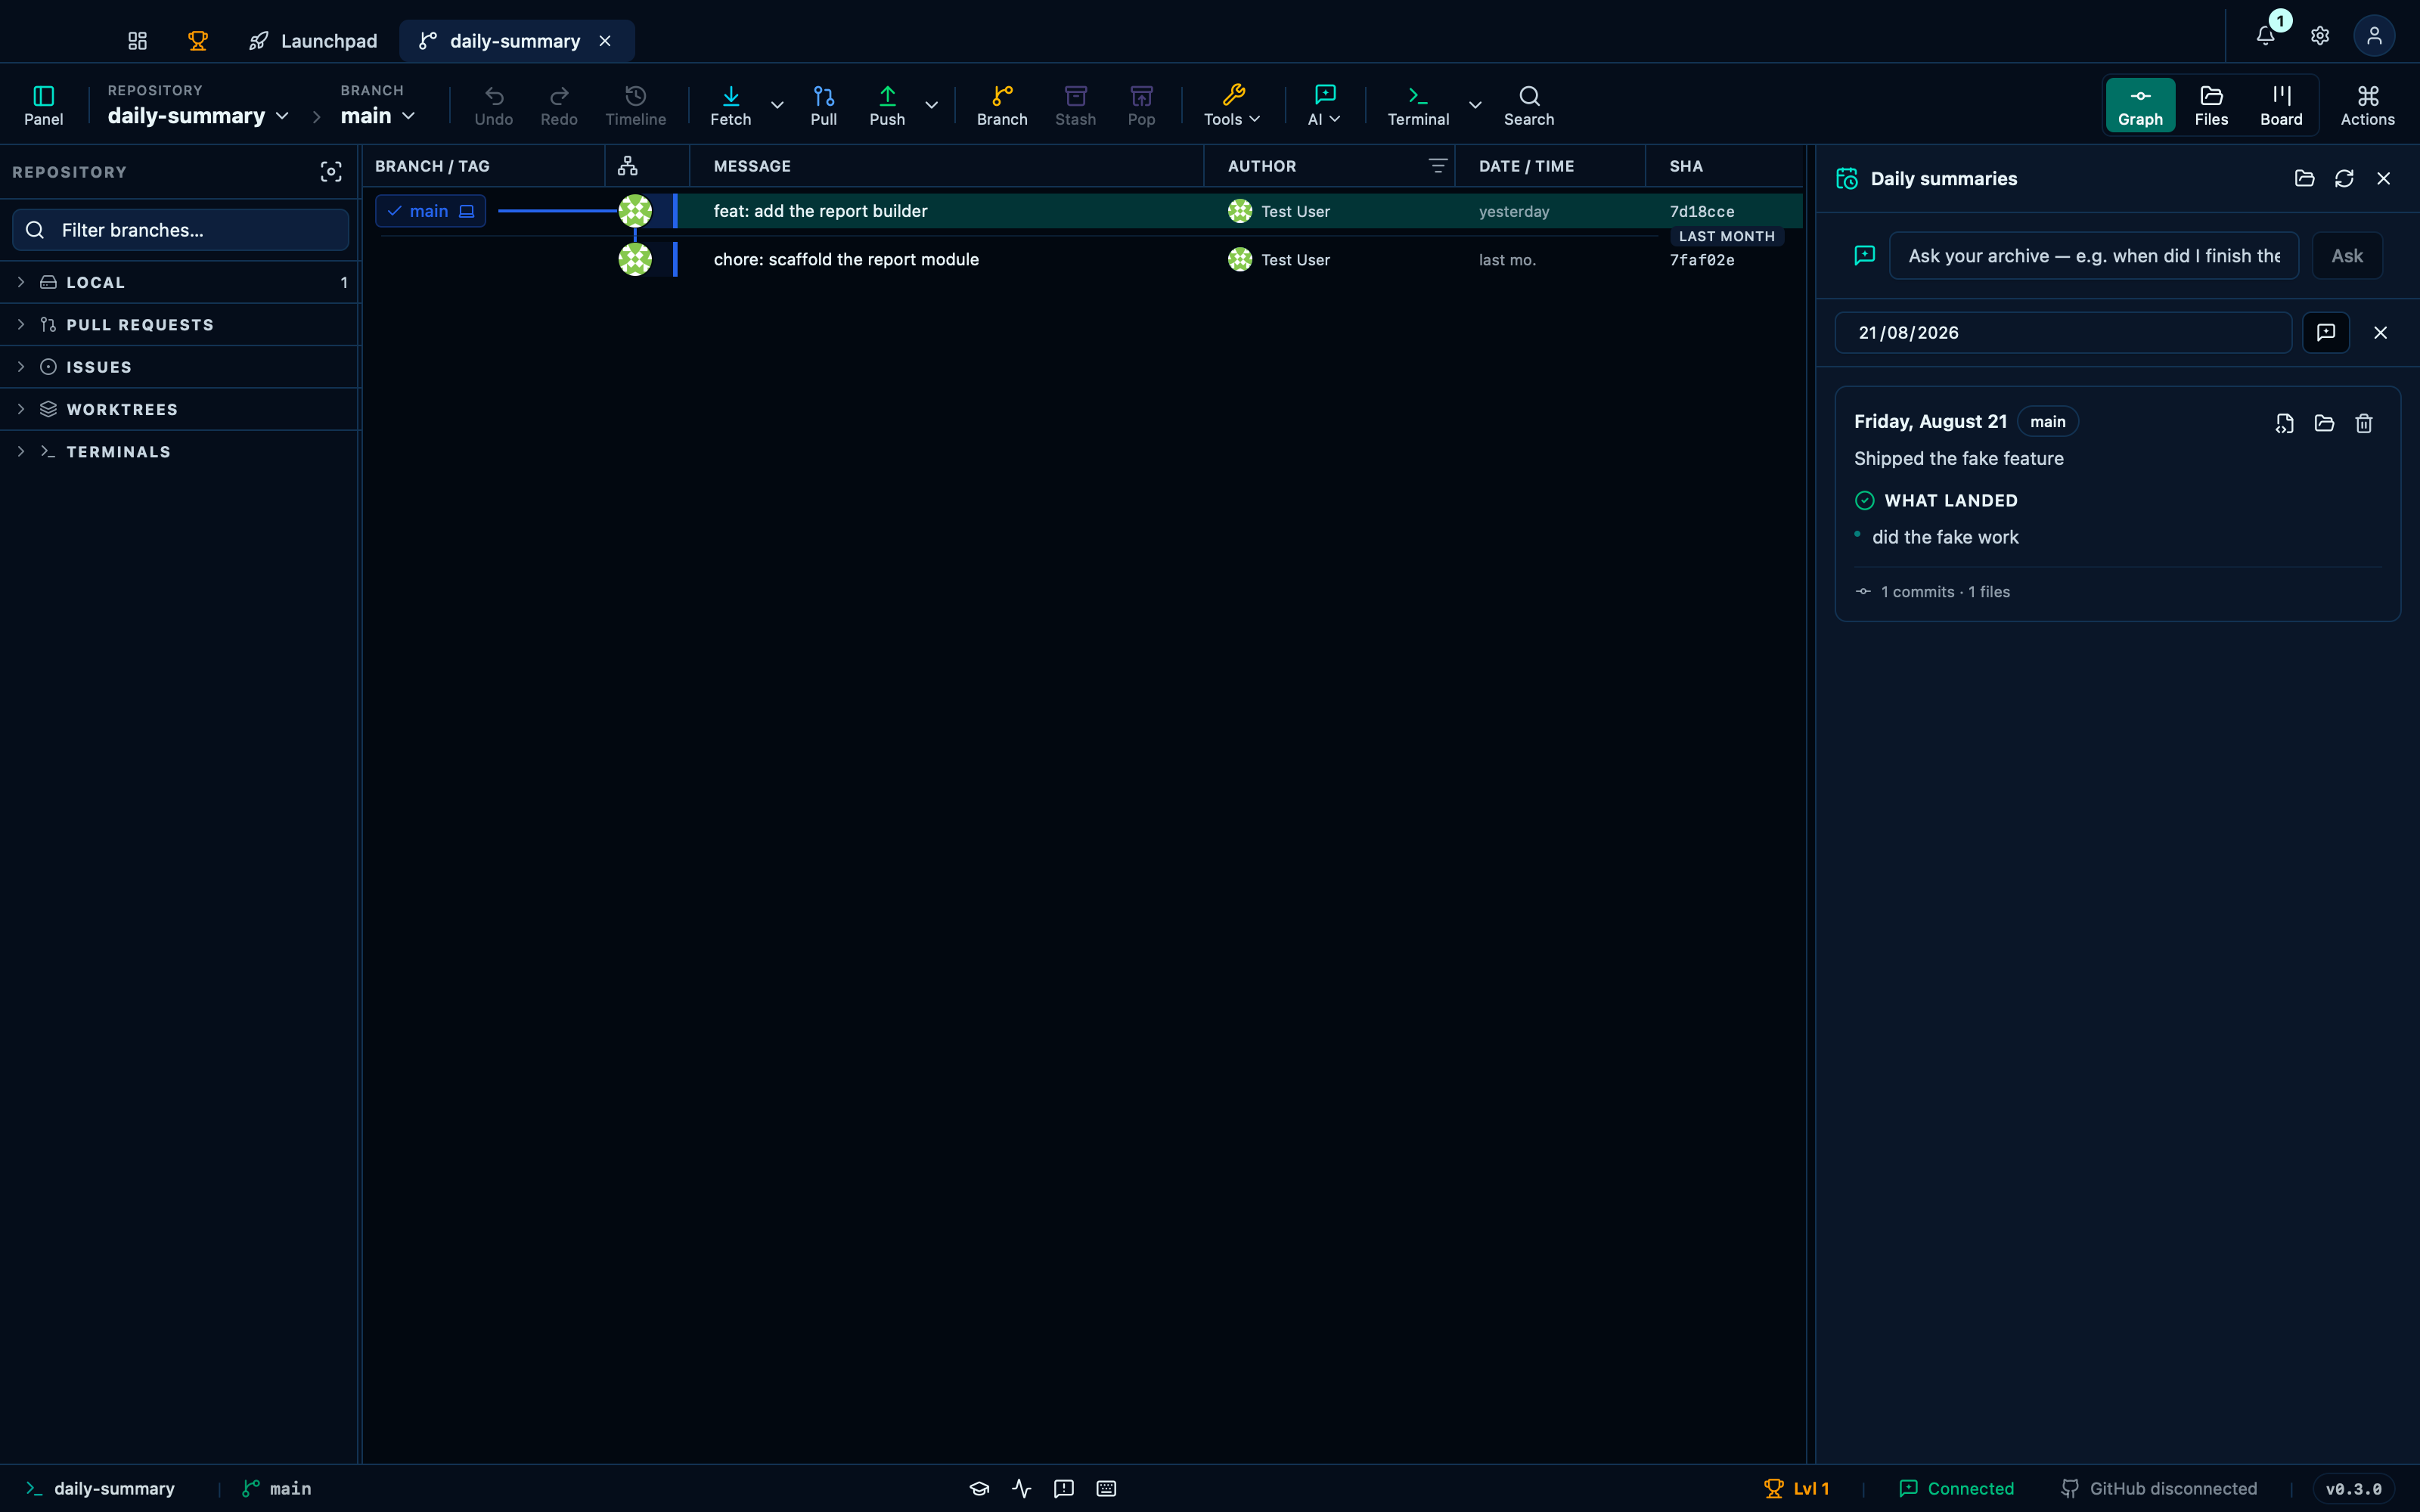Open the dashboard grid icon in tab bar
2420x1512 pixels.
pos(137,41)
